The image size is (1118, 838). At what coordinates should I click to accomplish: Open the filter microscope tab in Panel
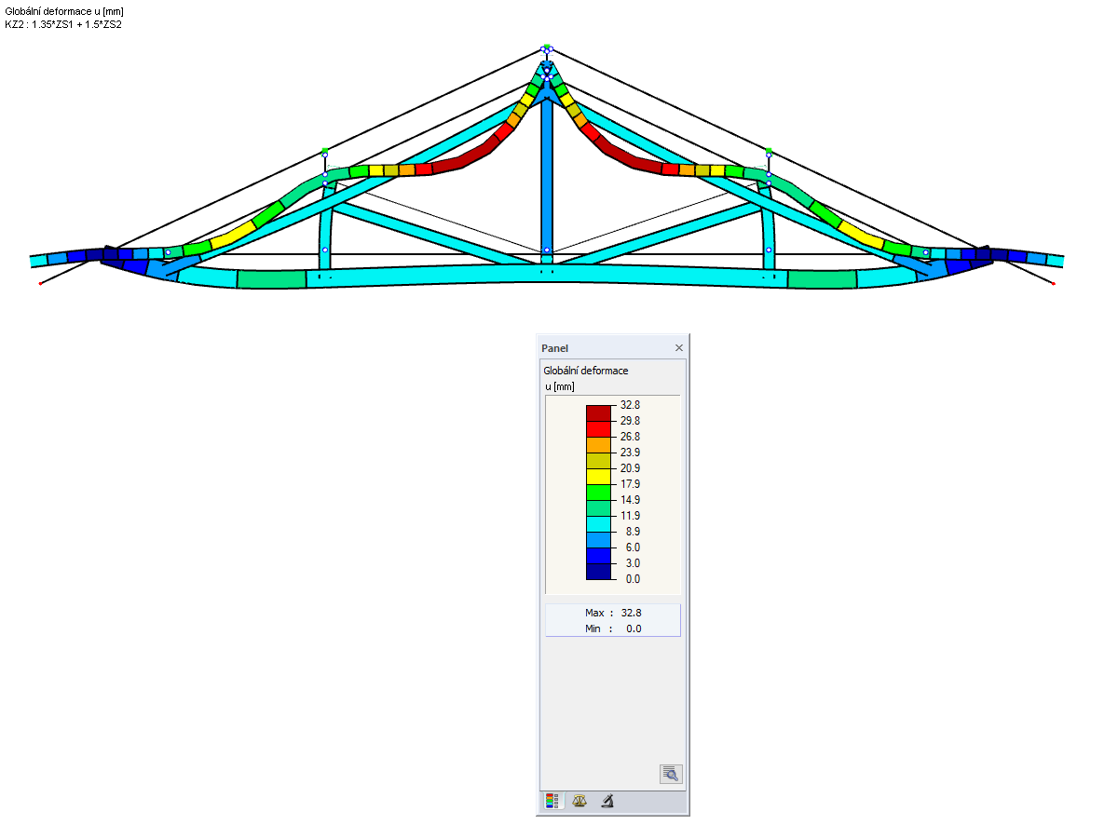(607, 801)
